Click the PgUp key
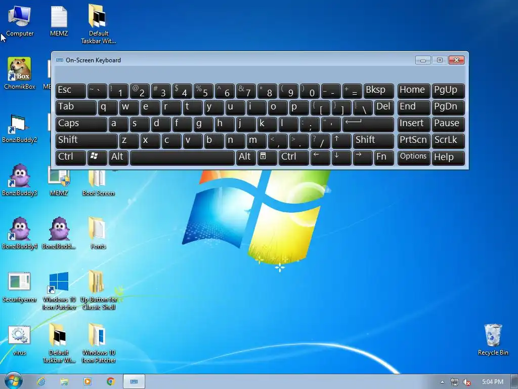Image resolution: width=518 pixels, height=389 pixels. pyautogui.click(x=448, y=91)
